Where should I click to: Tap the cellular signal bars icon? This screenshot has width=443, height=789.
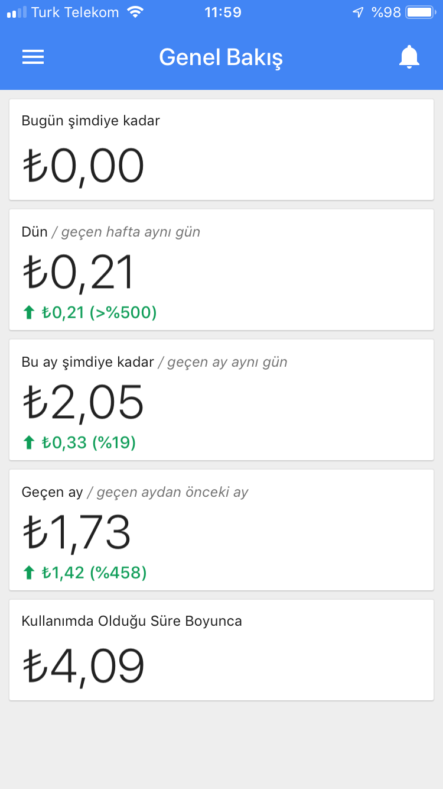tap(17, 12)
